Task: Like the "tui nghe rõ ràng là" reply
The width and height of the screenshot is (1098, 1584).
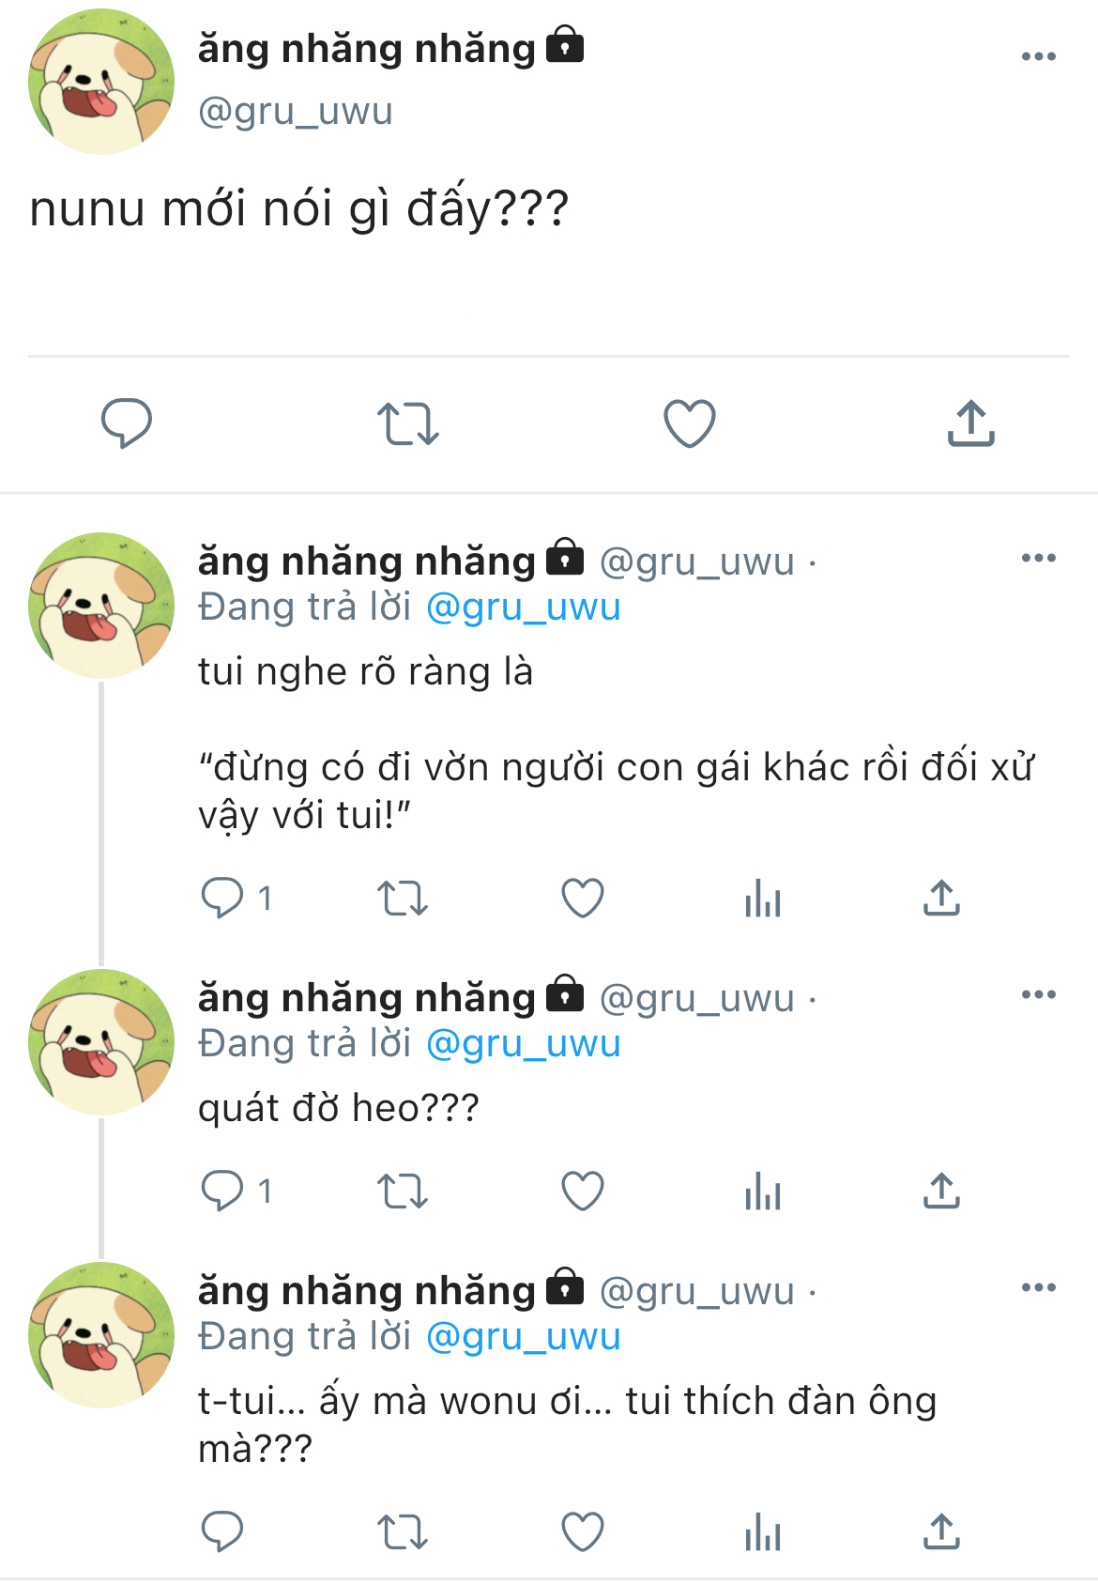Action: 582,898
